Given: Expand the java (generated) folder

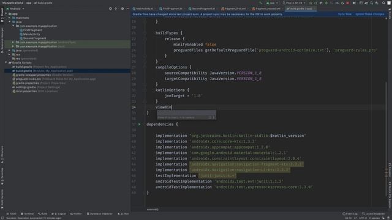Looking at the screenshot, I should 10,50.
